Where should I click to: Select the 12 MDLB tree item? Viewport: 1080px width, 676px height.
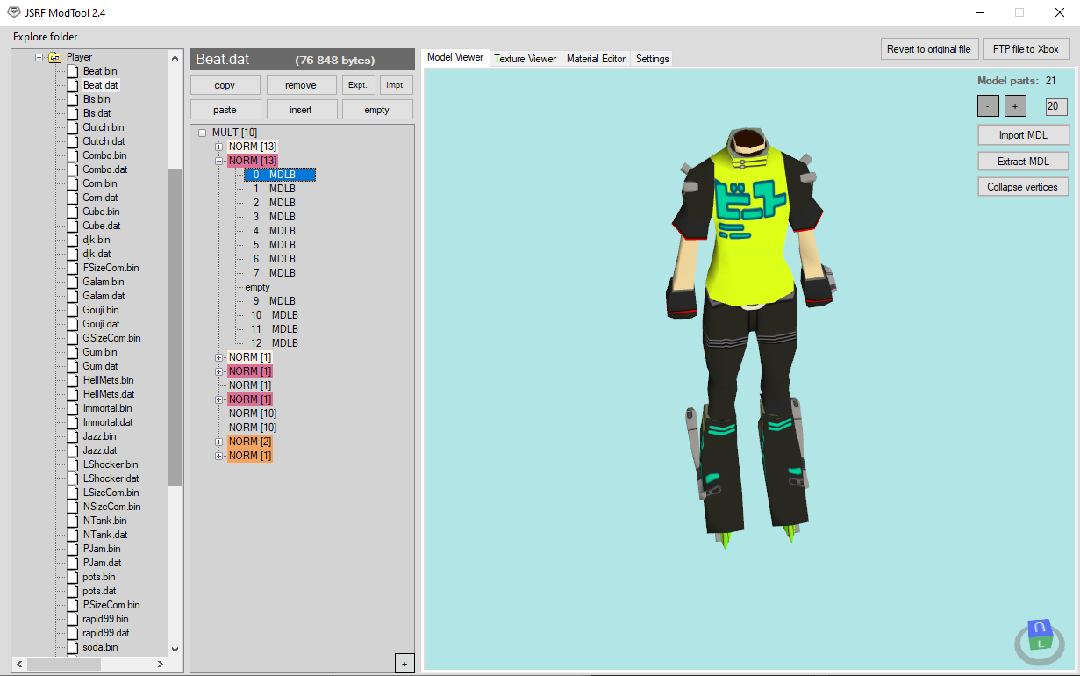pyautogui.click(x=275, y=343)
